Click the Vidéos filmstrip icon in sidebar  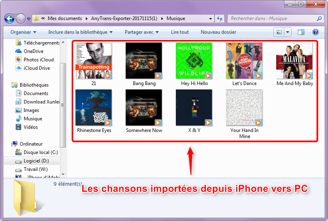[x=18, y=127]
